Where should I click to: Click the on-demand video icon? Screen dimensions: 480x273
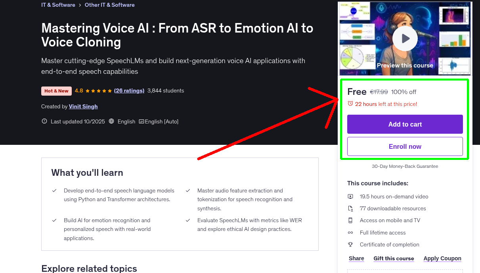[x=350, y=196]
